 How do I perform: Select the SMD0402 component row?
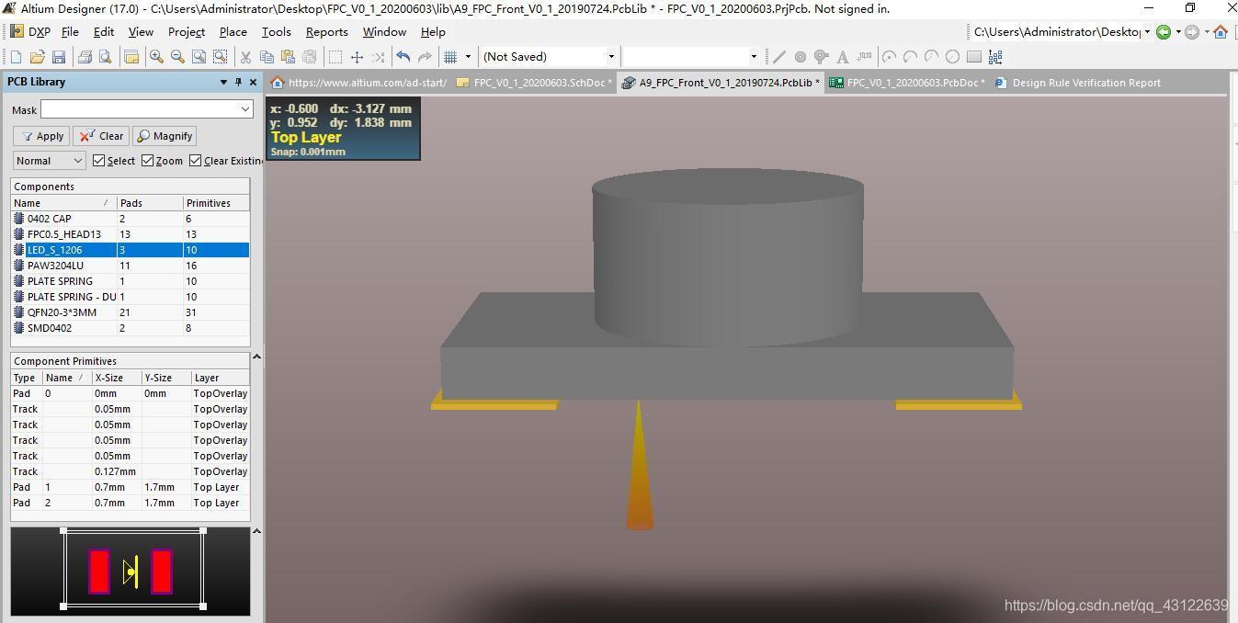point(131,328)
